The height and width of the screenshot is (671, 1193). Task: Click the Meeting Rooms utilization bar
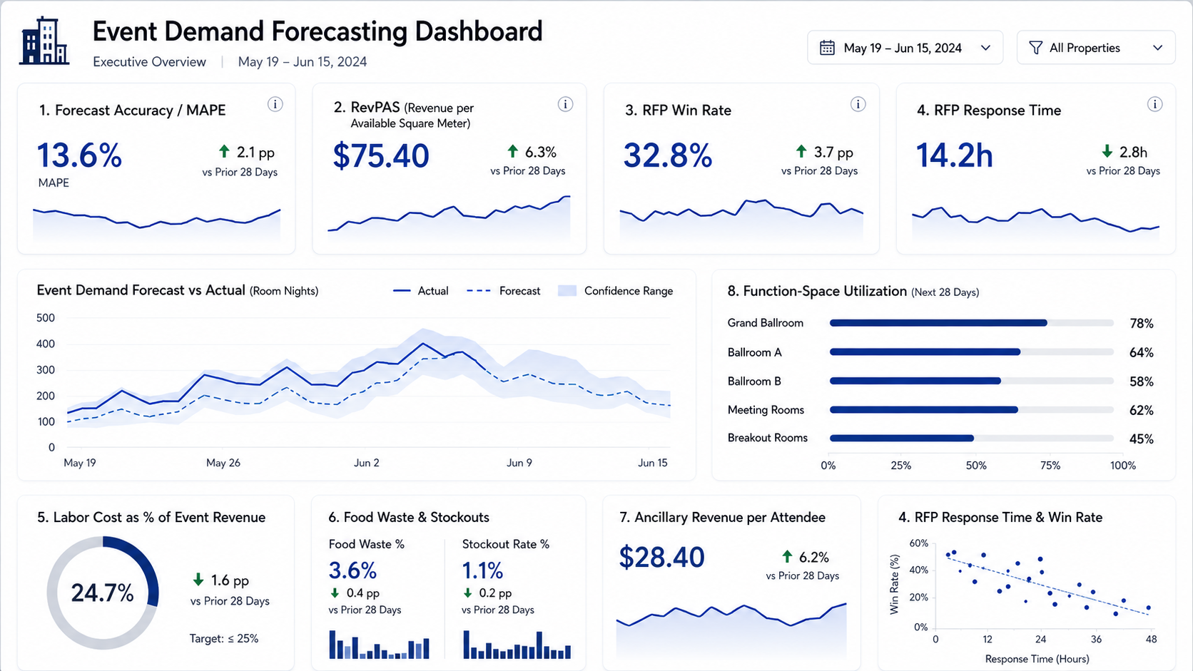click(971, 410)
